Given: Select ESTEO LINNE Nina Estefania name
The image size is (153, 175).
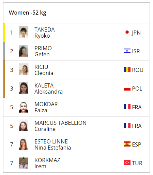Looking at the screenshot, I should pos(52,144).
